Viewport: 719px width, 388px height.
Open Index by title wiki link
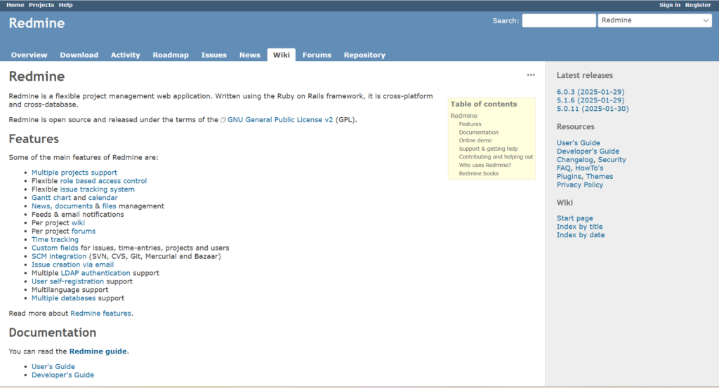579,227
